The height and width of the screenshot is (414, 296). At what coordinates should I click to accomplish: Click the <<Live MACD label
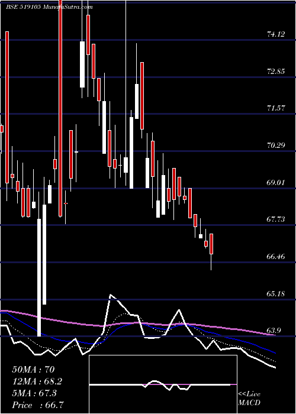pos(249,399)
